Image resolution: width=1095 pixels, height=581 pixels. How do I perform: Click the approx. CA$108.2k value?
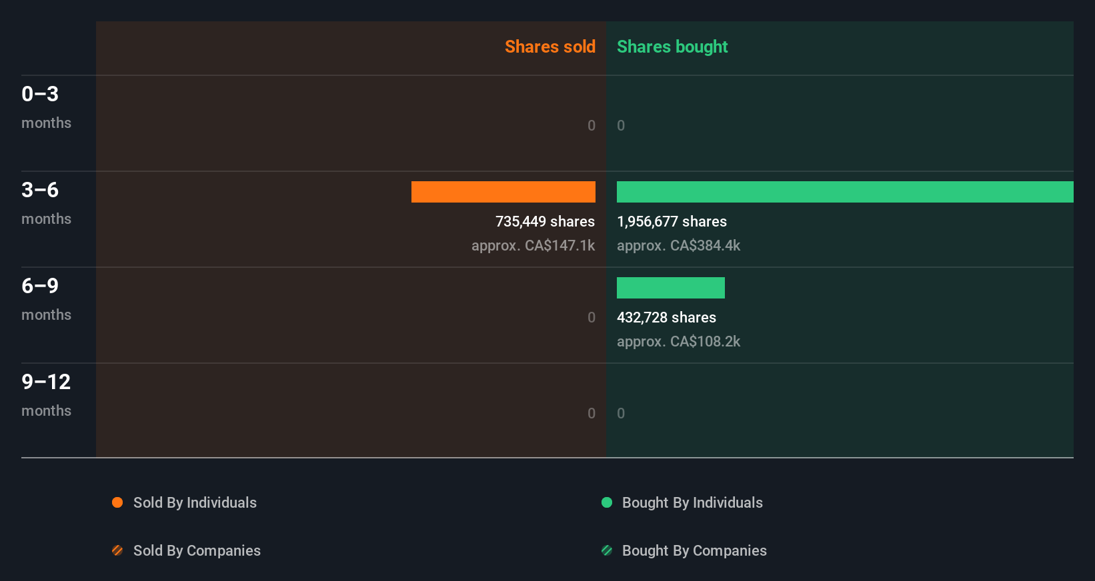(x=678, y=341)
